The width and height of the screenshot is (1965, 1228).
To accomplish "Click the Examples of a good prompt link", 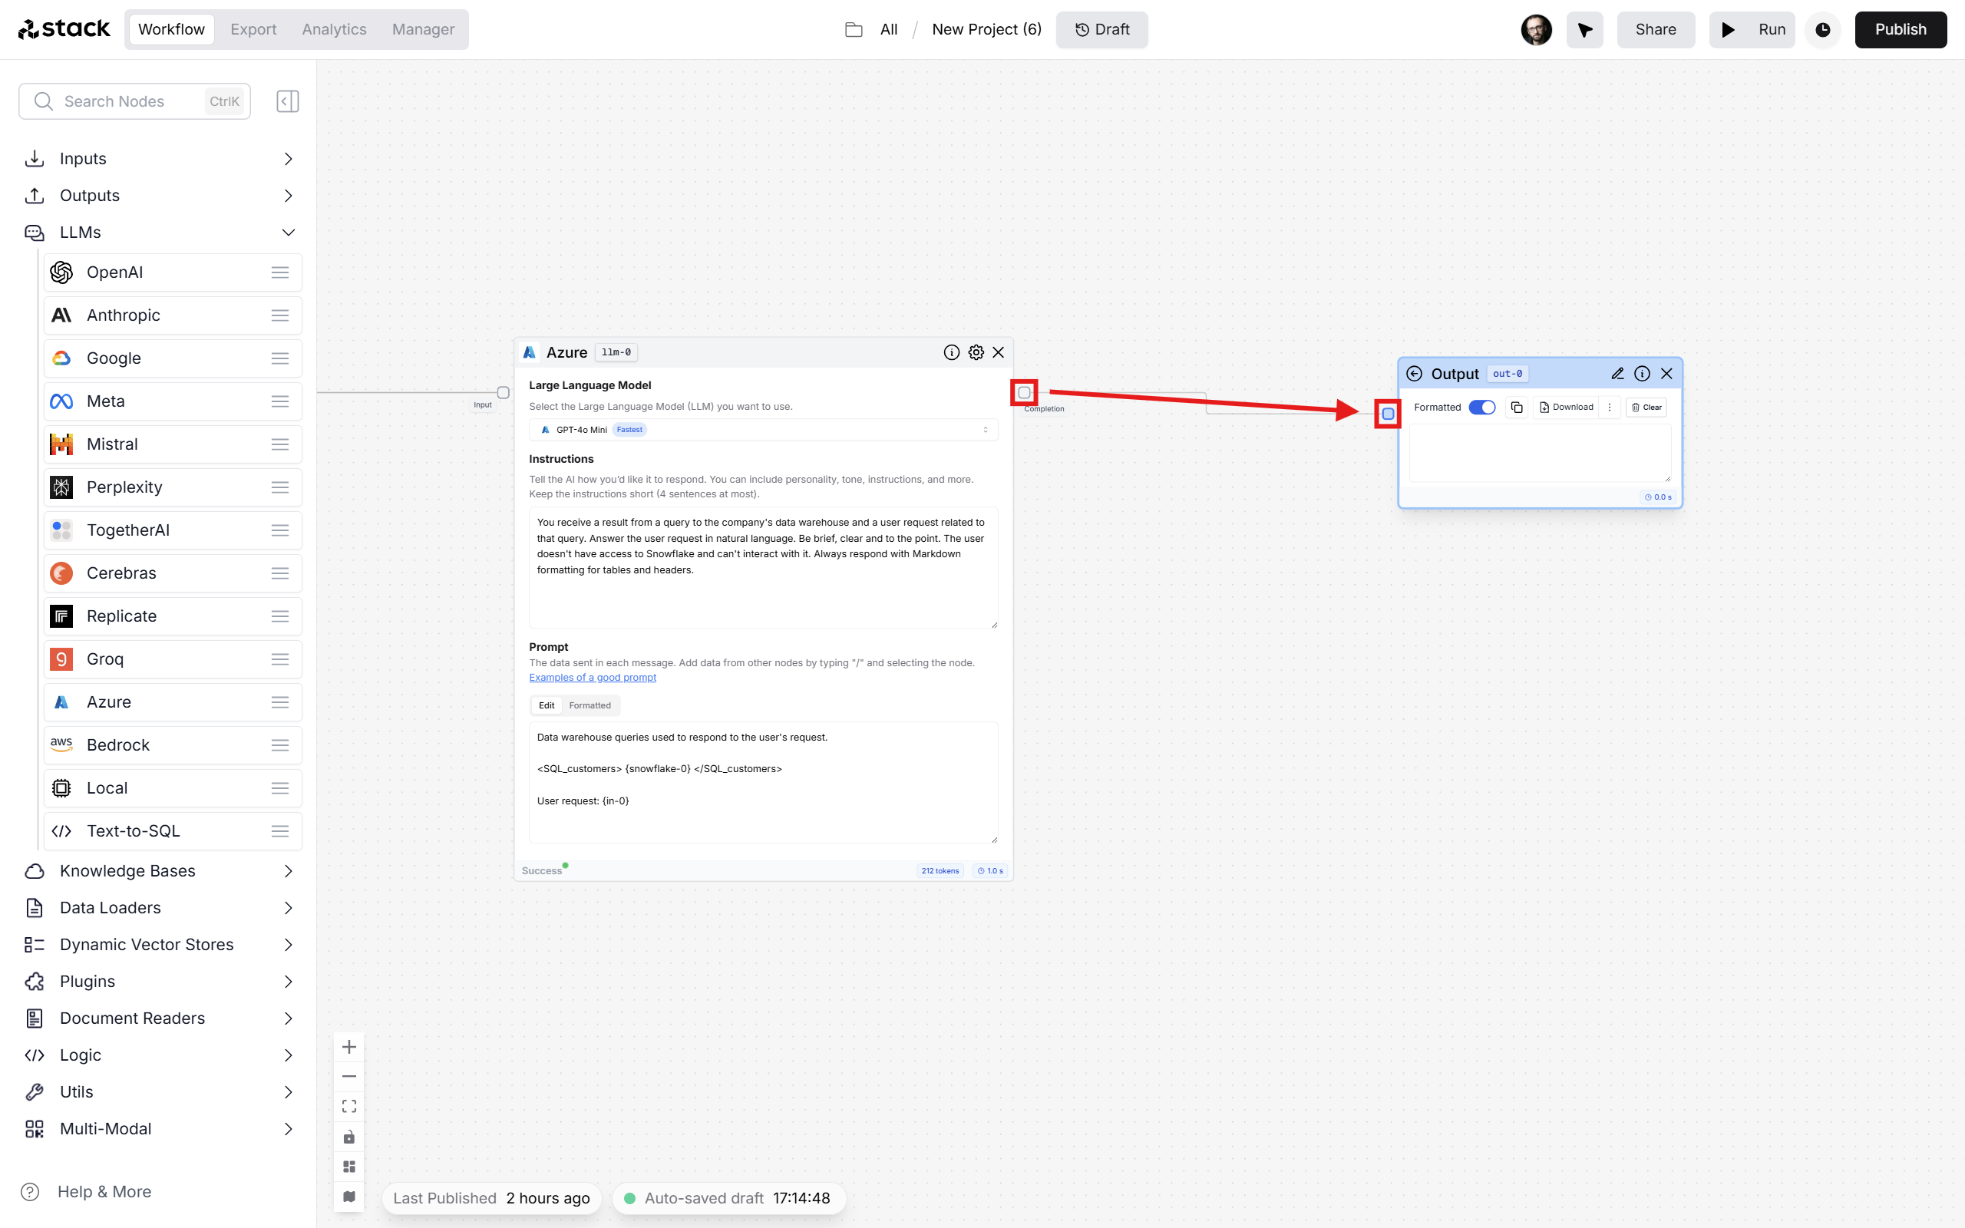I will click(593, 678).
